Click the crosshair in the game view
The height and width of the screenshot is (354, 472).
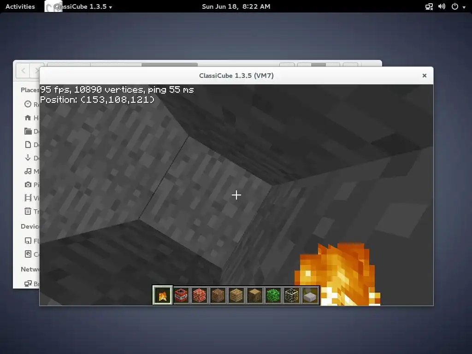click(x=236, y=195)
